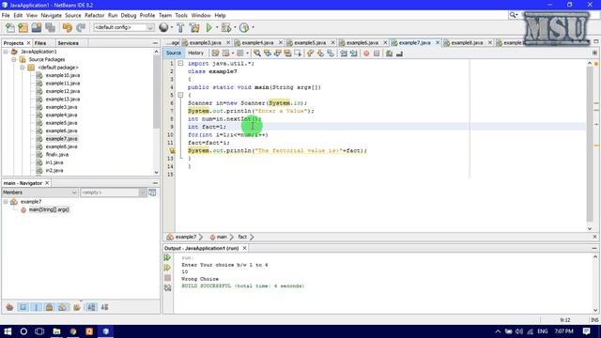The width and height of the screenshot is (601, 338).
Task: Open the Debug menu
Action: tap(129, 15)
